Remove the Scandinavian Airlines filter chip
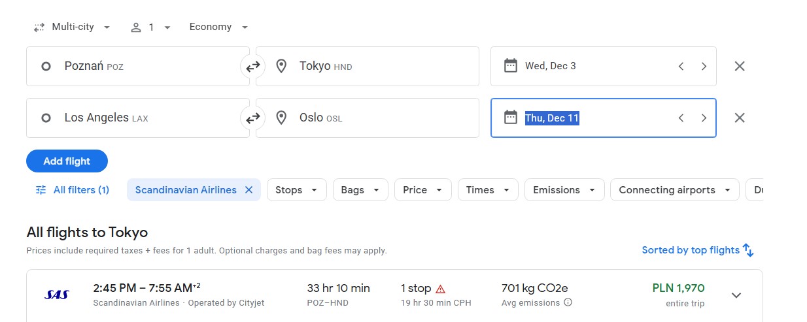The height and width of the screenshot is (322, 807). tap(249, 190)
